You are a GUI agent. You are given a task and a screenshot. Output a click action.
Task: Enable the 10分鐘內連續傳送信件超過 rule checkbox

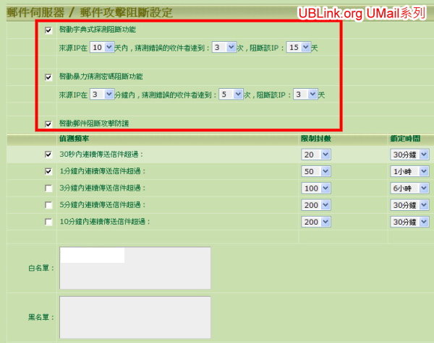pos(48,222)
